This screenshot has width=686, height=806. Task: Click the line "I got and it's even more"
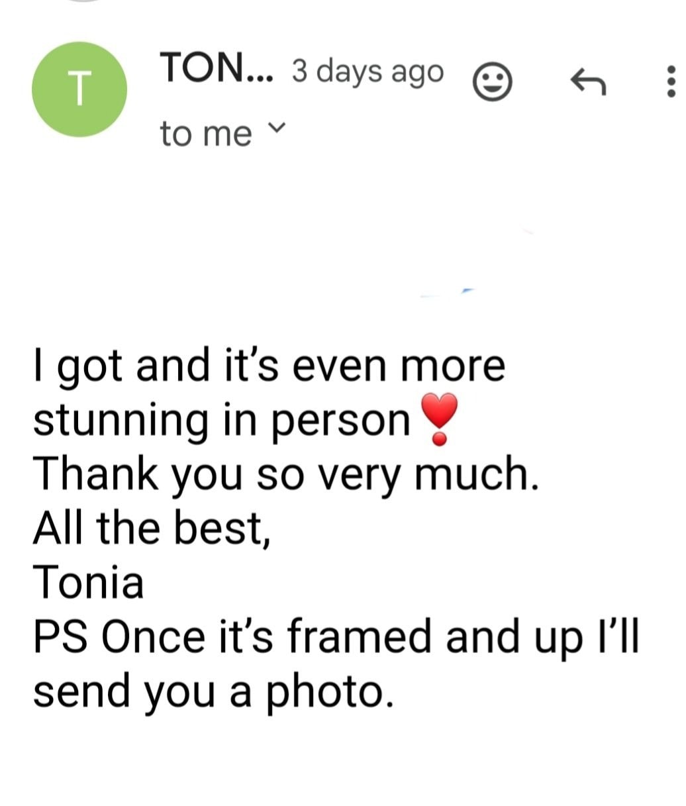[269, 366]
